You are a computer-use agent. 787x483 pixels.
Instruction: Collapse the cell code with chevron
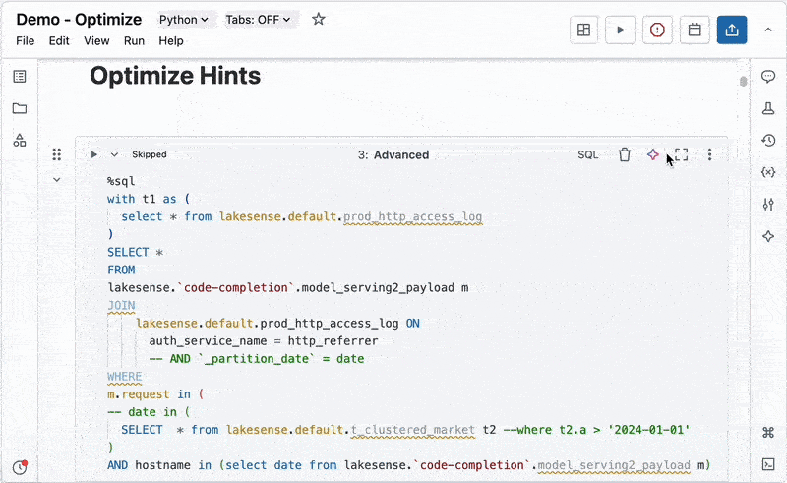[56, 180]
